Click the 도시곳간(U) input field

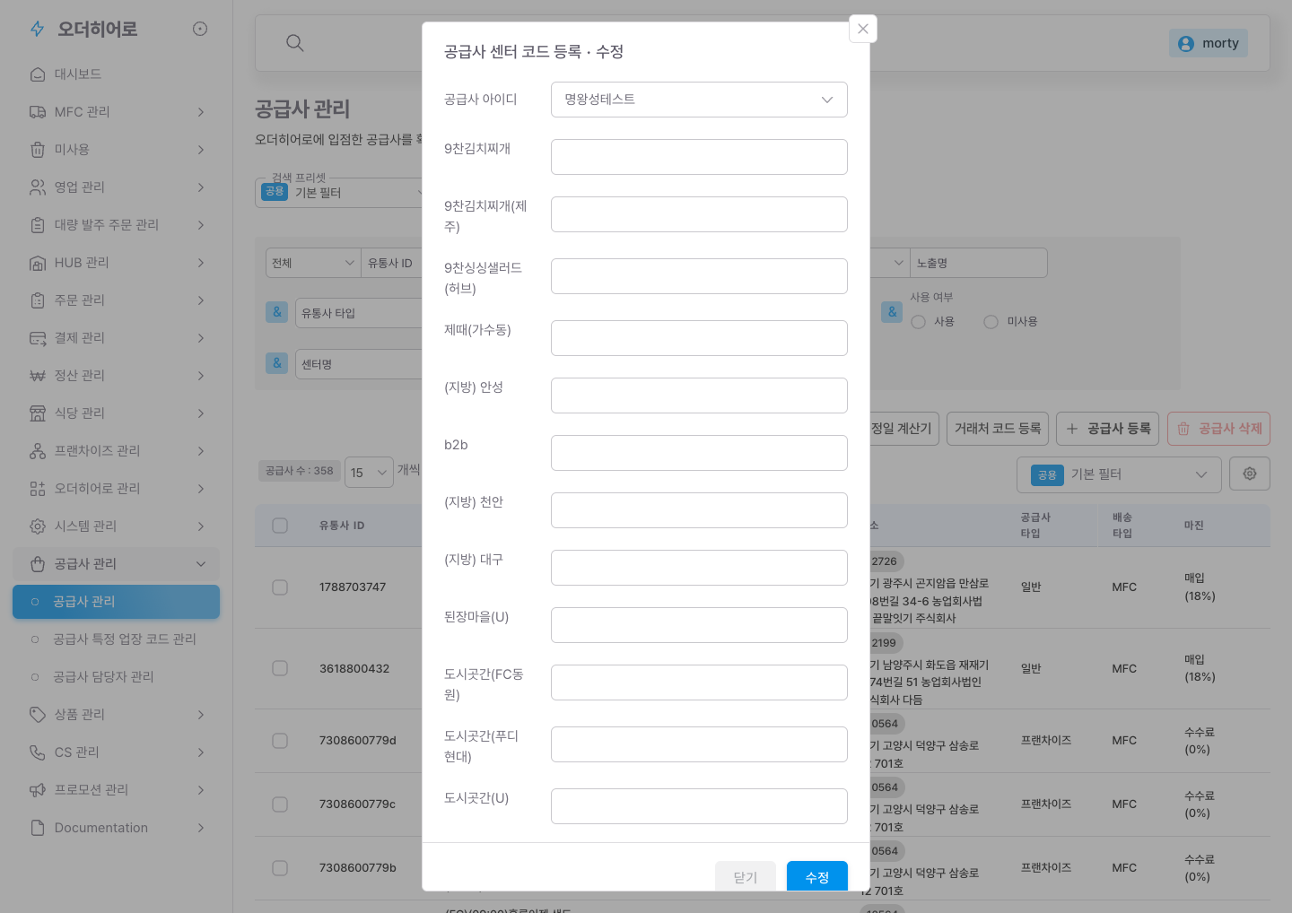[x=699, y=806]
